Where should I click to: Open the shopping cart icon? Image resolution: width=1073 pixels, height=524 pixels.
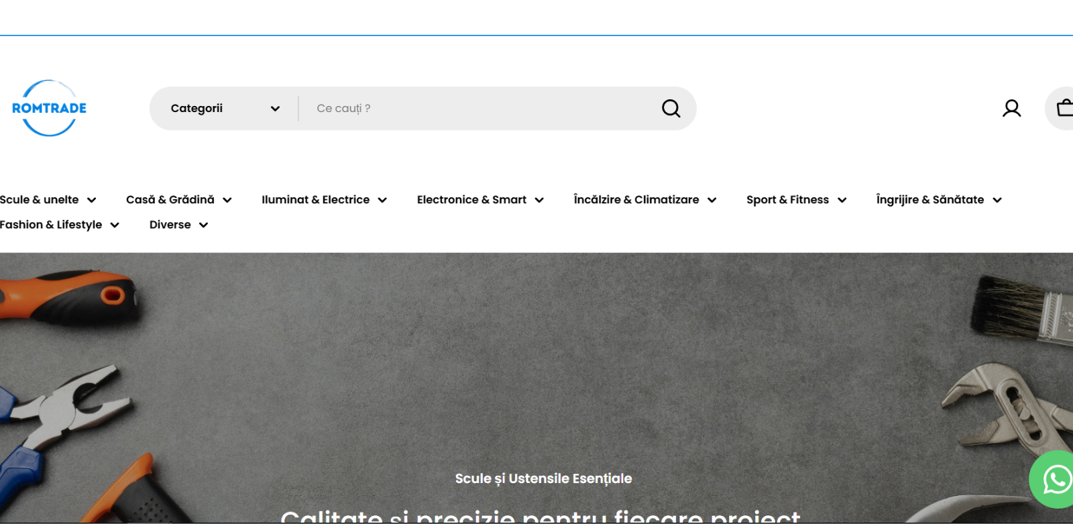pos(1064,108)
